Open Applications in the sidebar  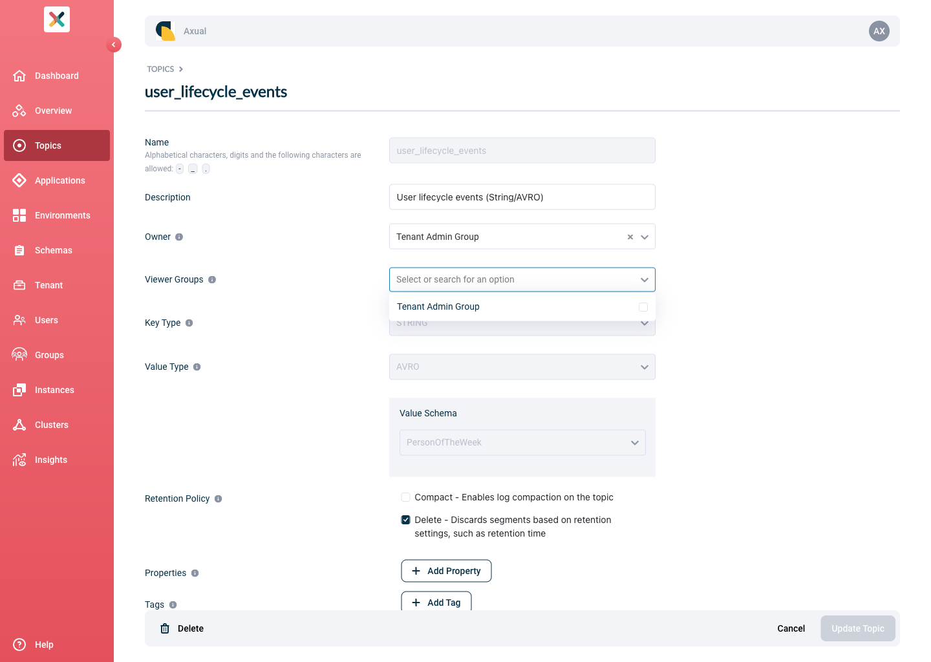click(57, 180)
